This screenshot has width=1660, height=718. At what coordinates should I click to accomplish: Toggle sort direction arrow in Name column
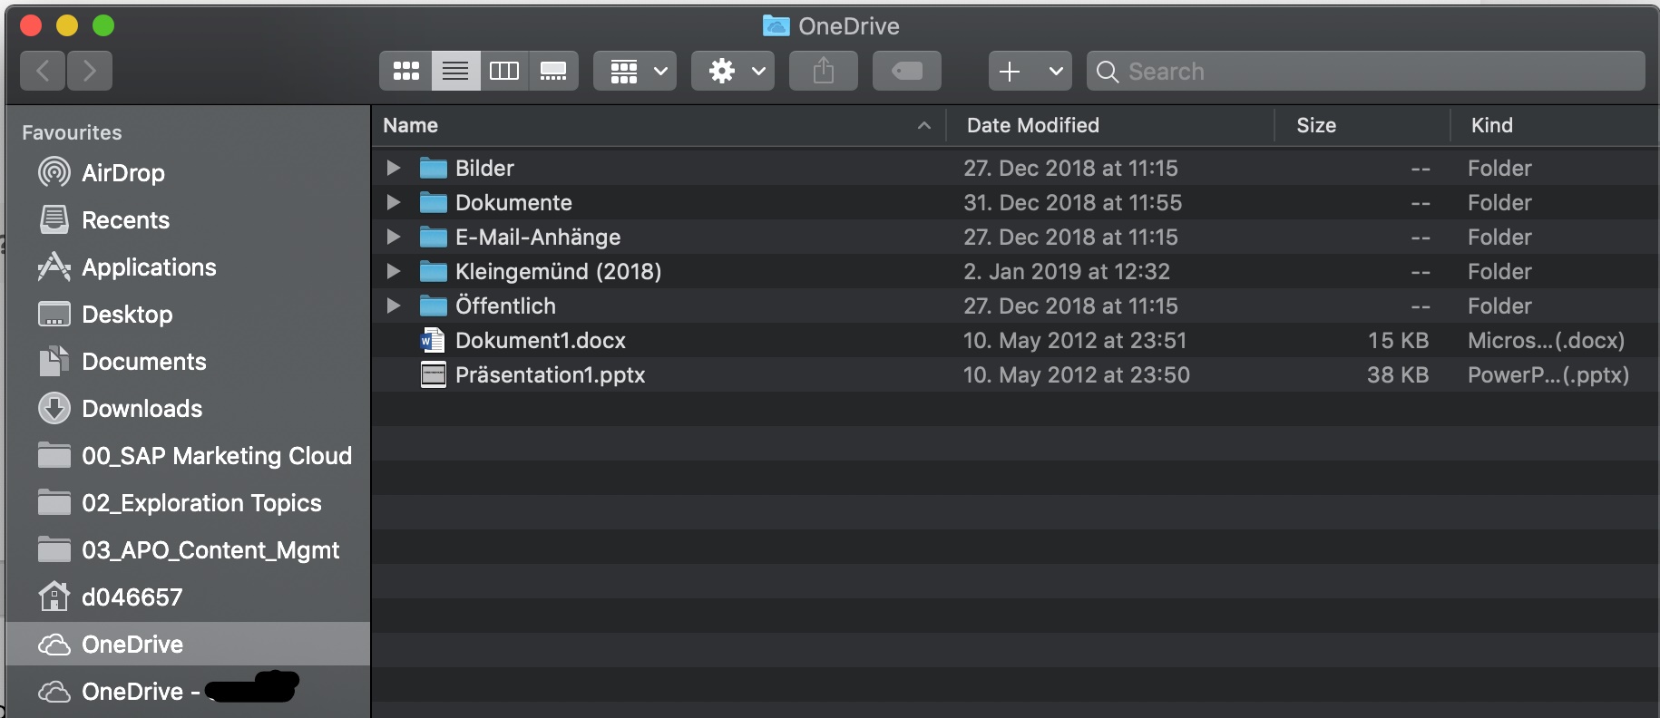[924, 125]
